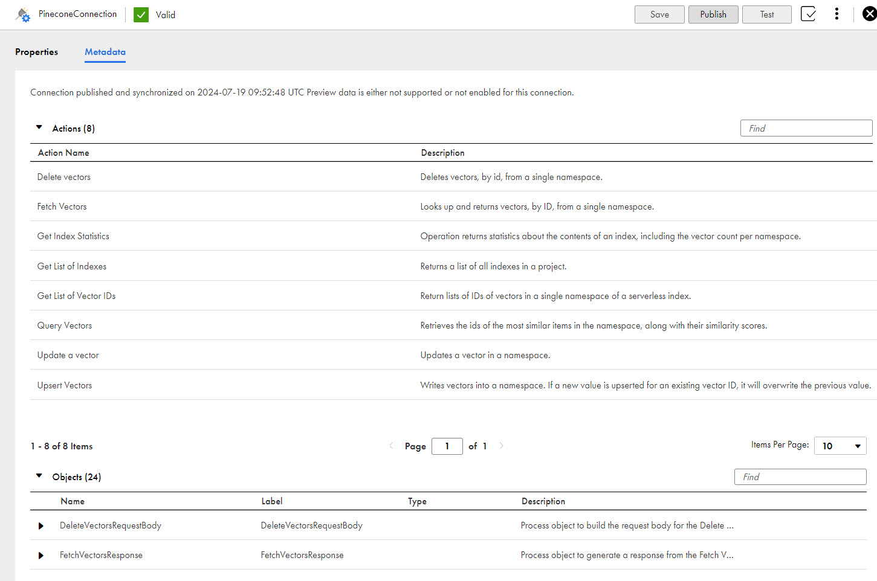The image size is (877, 581).
Task: Click 'Process object to generate a response' description
Action: (627, 555)
